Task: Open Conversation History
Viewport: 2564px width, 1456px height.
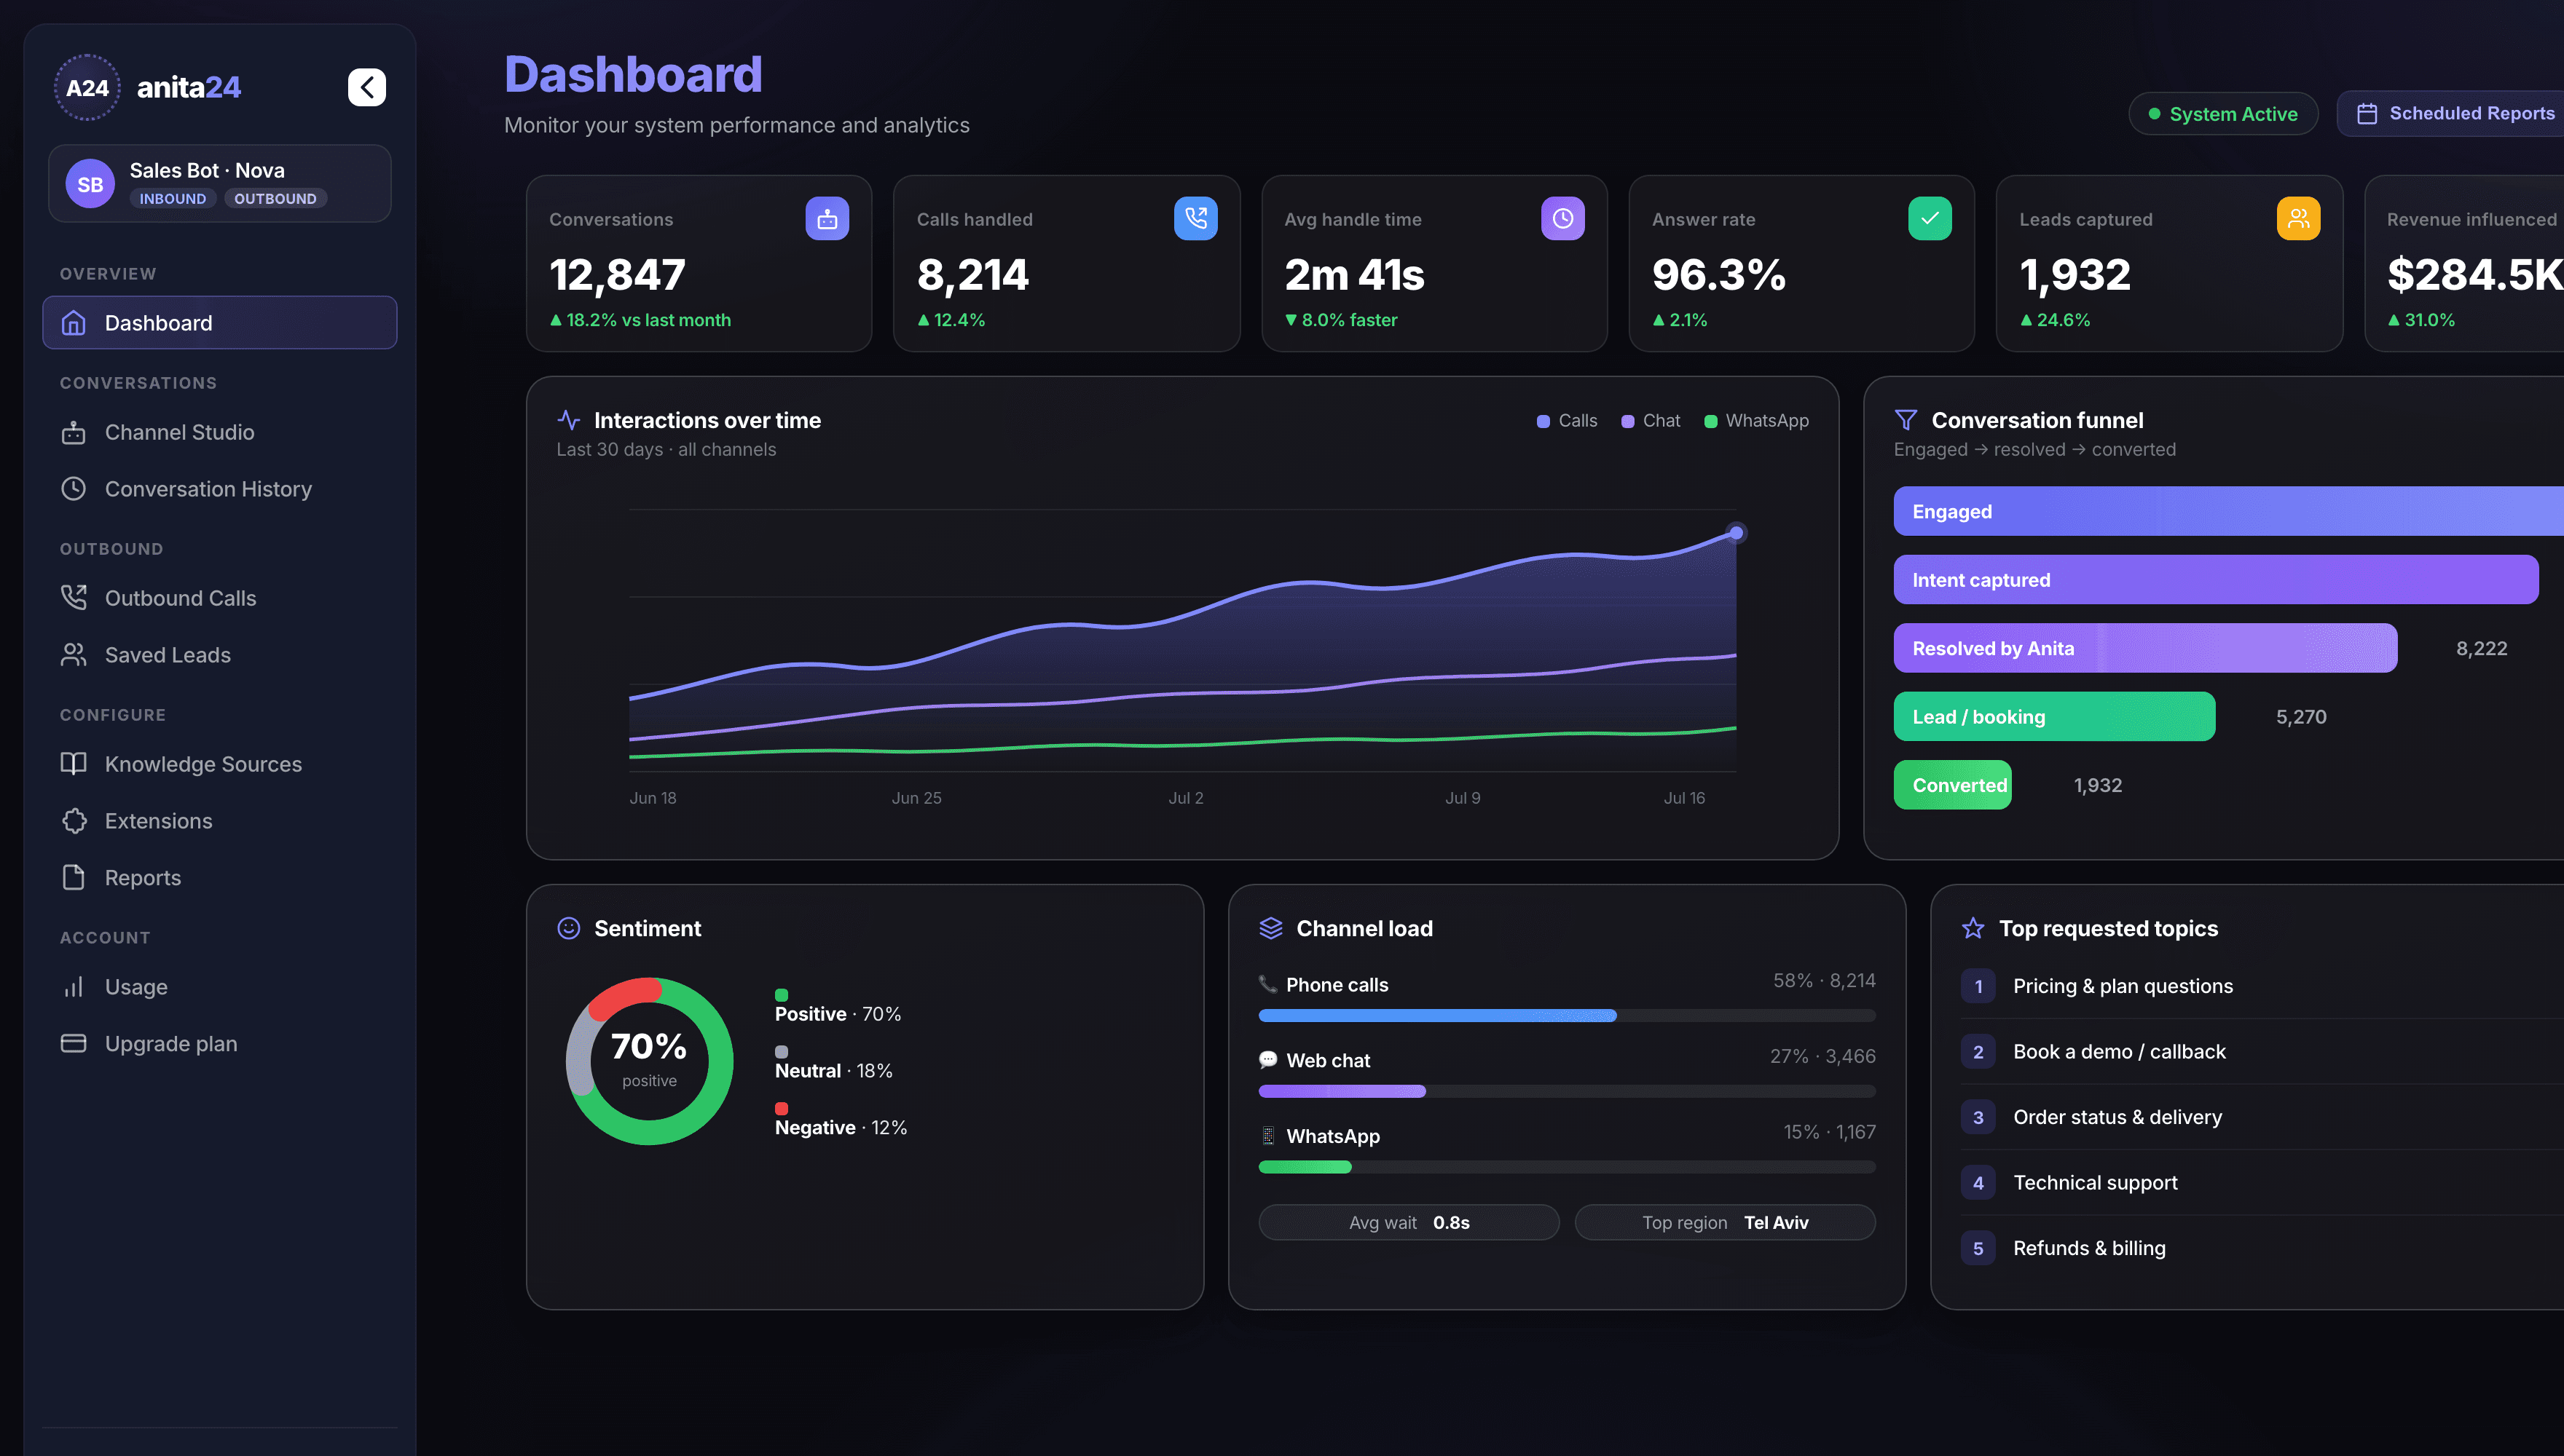Action: tap(219, 489)
